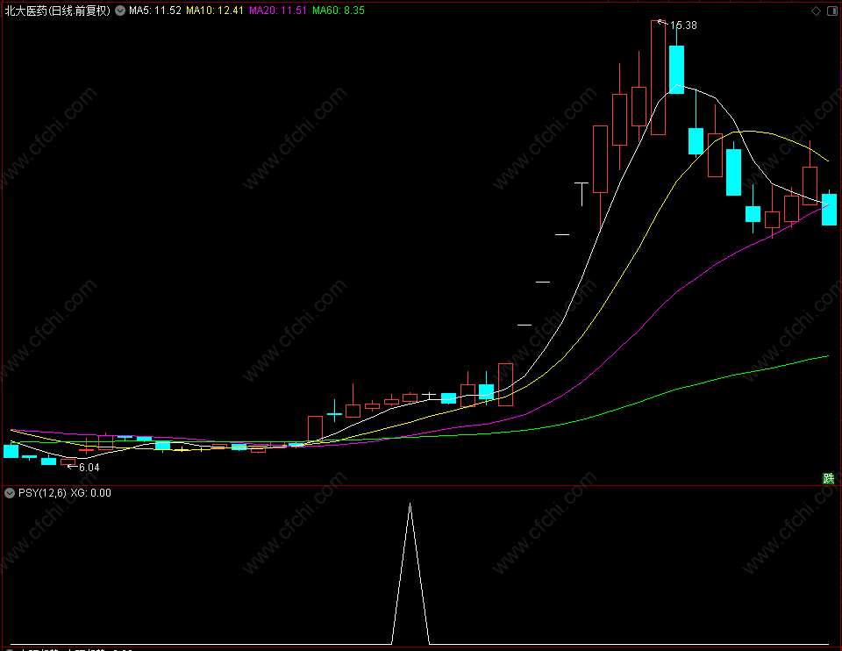
Task: Click the 16.38 high price label
Action: [683, 25]
